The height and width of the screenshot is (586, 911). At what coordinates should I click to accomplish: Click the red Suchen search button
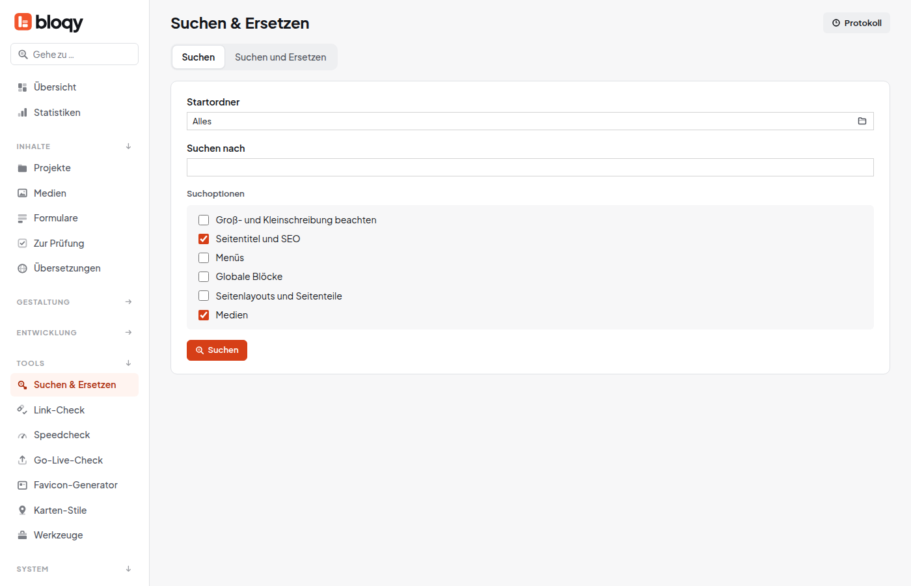(217, 350)
